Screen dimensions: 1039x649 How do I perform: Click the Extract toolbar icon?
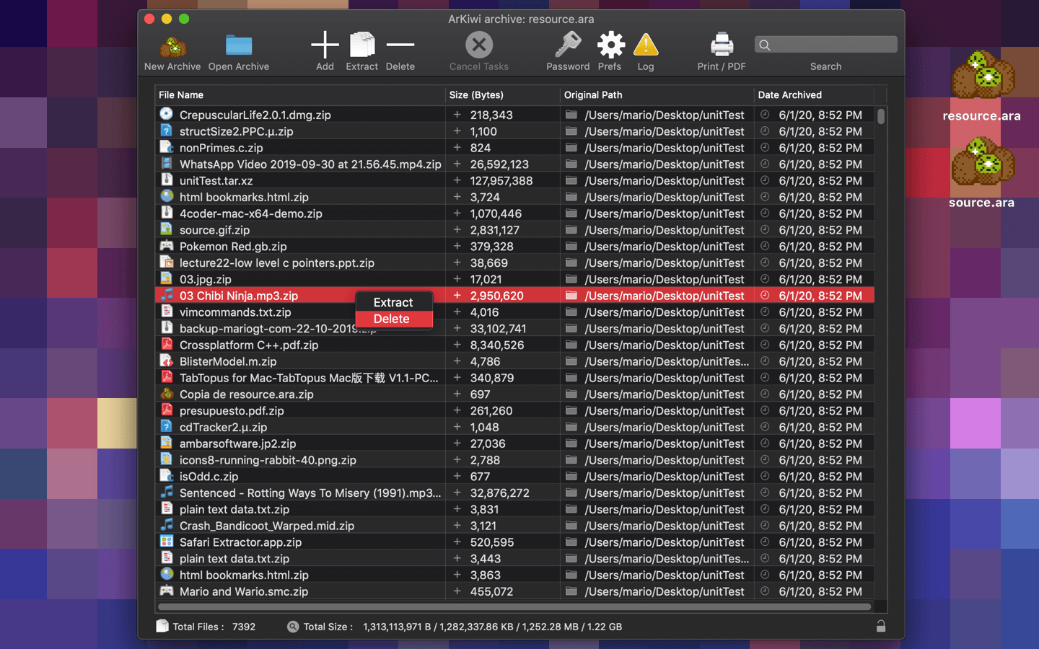pyautogui.click(x=361, y=45)
